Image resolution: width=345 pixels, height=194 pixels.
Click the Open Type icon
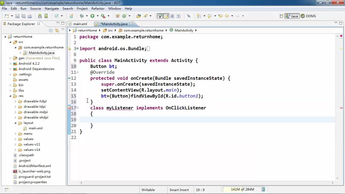coord(138,16)
